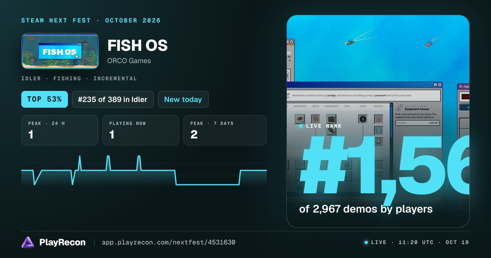
Task: Click the ORCO Games developer name
Action: click(129, 61)
